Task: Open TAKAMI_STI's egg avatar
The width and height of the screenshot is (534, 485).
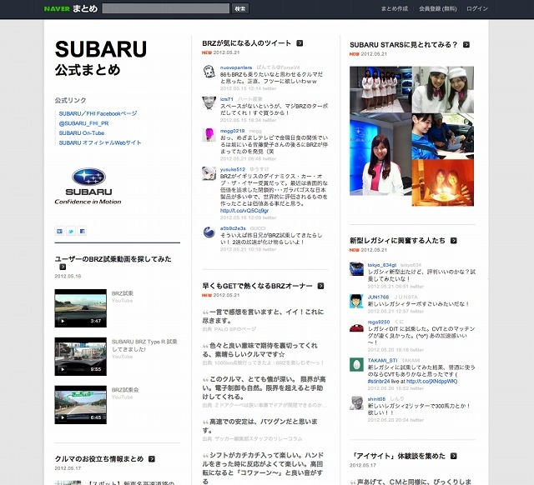Action: click(356, 365)
